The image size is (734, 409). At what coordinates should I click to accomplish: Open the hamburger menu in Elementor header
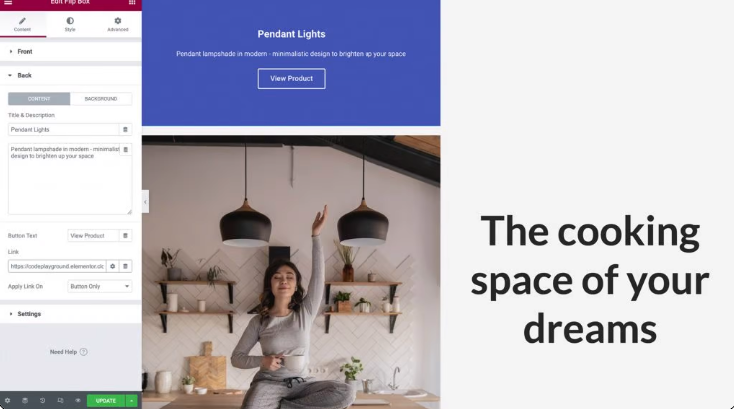click(x=8, y=2)
